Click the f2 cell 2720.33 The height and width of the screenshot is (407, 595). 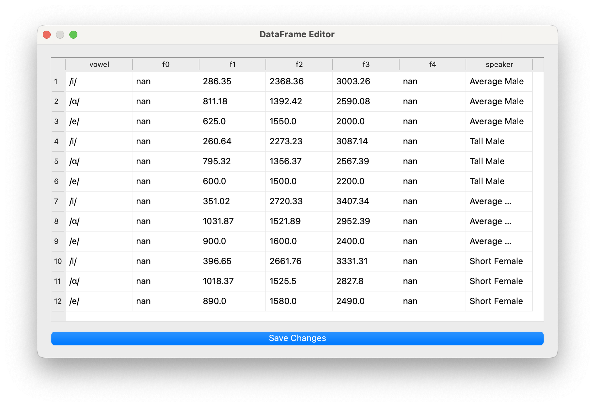pos(299,202)
